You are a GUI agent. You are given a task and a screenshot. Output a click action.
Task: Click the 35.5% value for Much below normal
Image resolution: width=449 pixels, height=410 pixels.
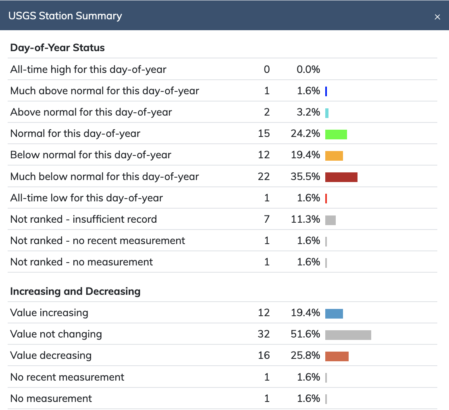[x=305, y=176]
